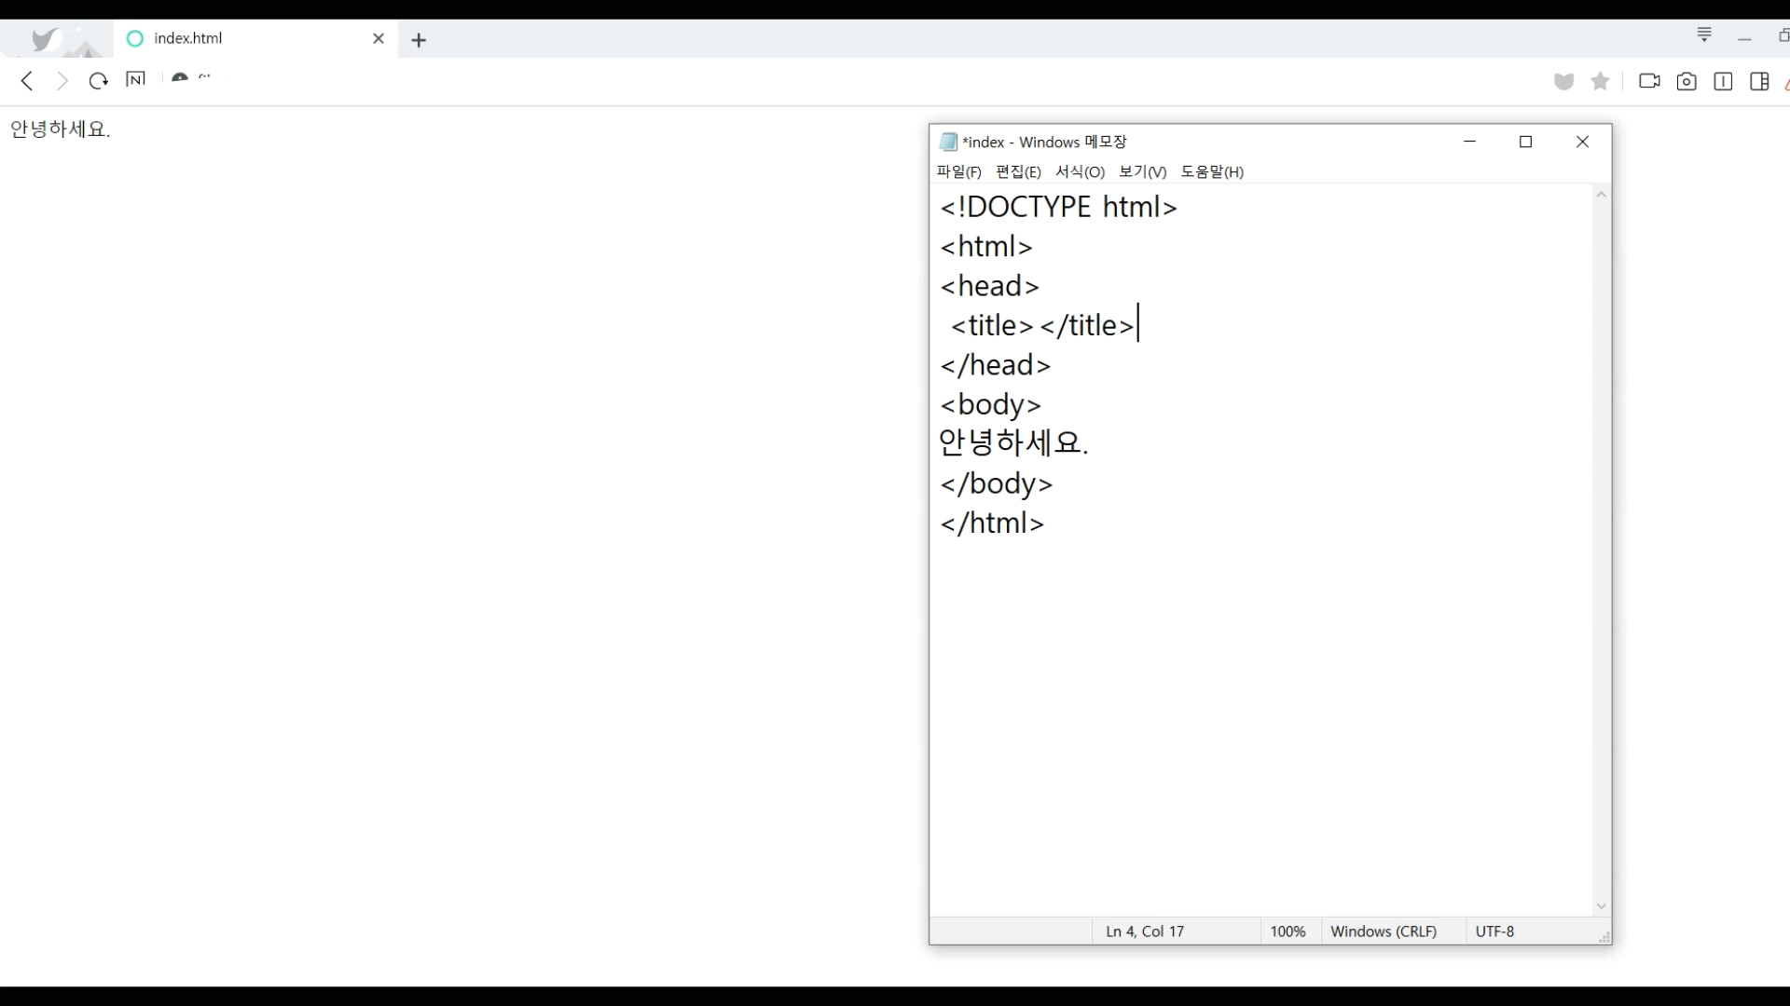This screenshot has height=1006, width=1790.
Task: Start screen recording with video camera icon
Action: tap(1649, 81)
